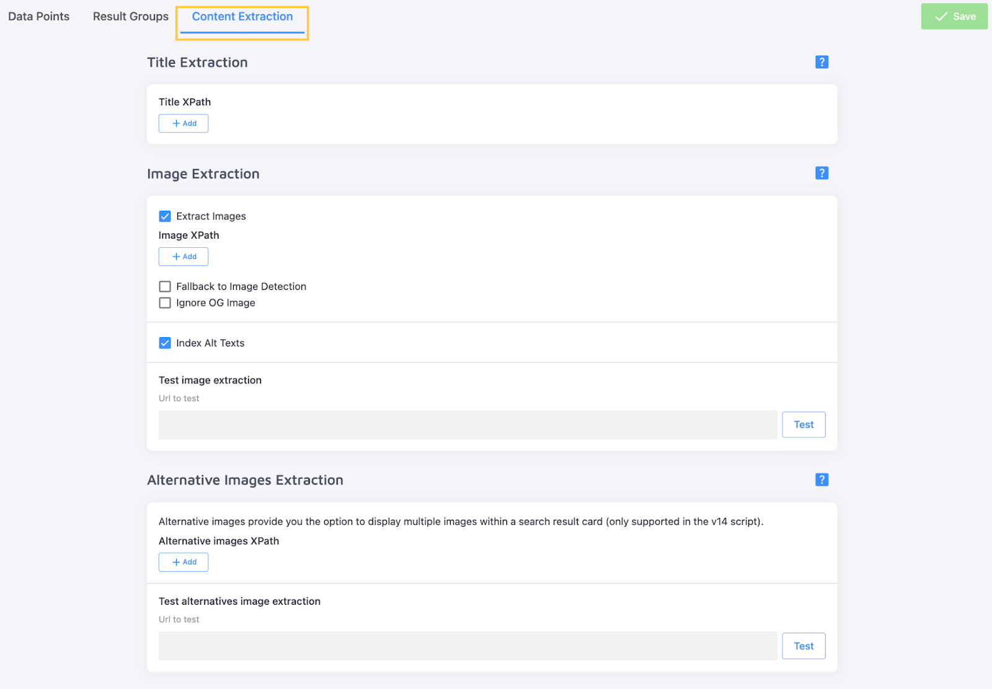
Task: Open help for Alternative Images Extraction
Action: [x=821, y=480]
